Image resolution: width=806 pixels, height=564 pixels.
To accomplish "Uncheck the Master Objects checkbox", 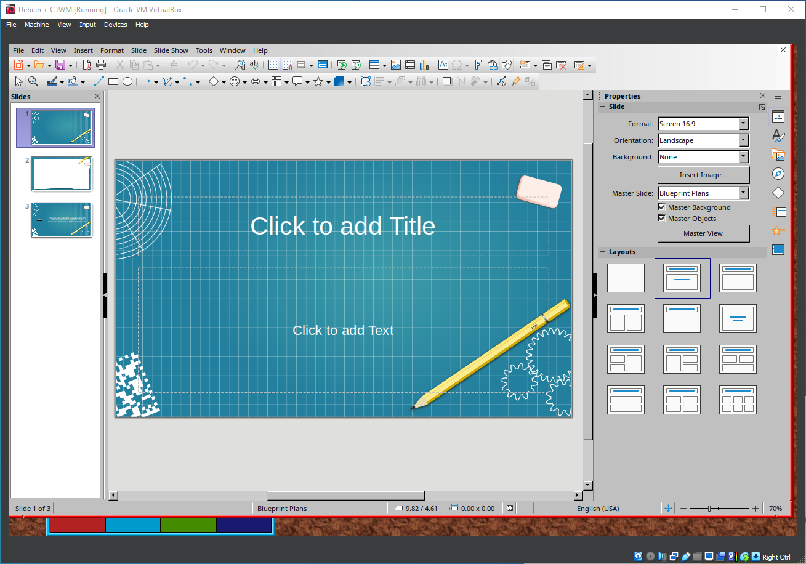I will click(662, 219).
